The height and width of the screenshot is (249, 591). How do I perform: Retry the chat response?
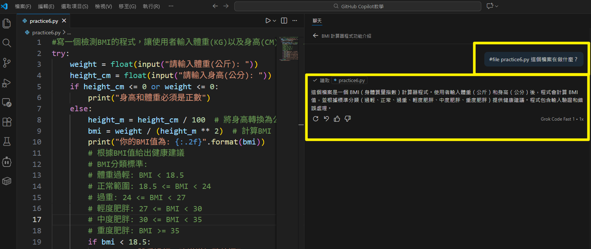click(316, 119)
